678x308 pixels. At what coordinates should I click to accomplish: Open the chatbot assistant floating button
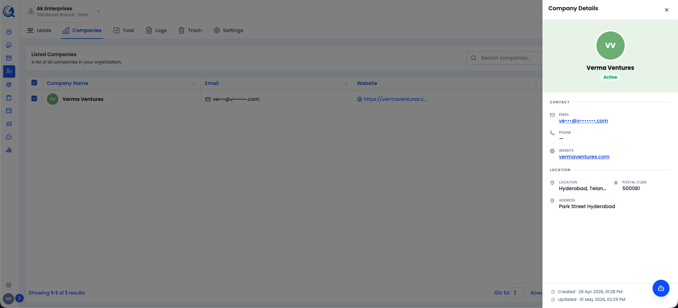(661, 288)
